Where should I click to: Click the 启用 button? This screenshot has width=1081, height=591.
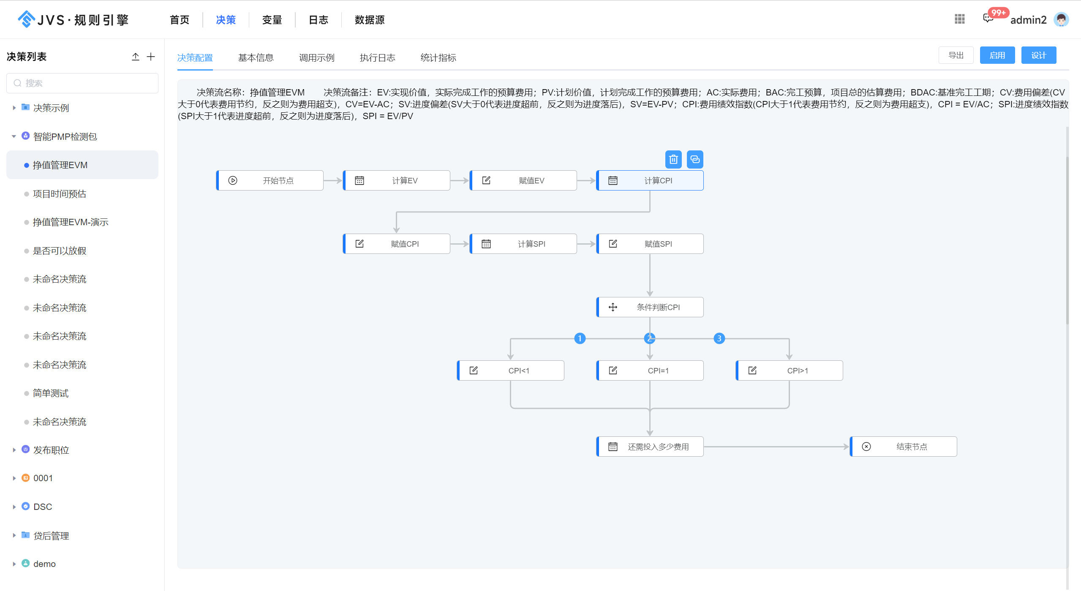pyautogui.click(x=997, y=55)
